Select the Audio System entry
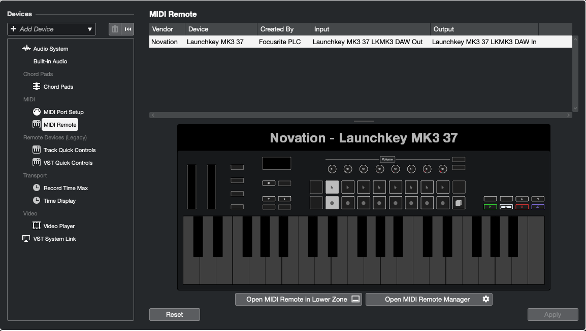The width and height of the screenshot is (586, 331). click(x=50, y=49)
